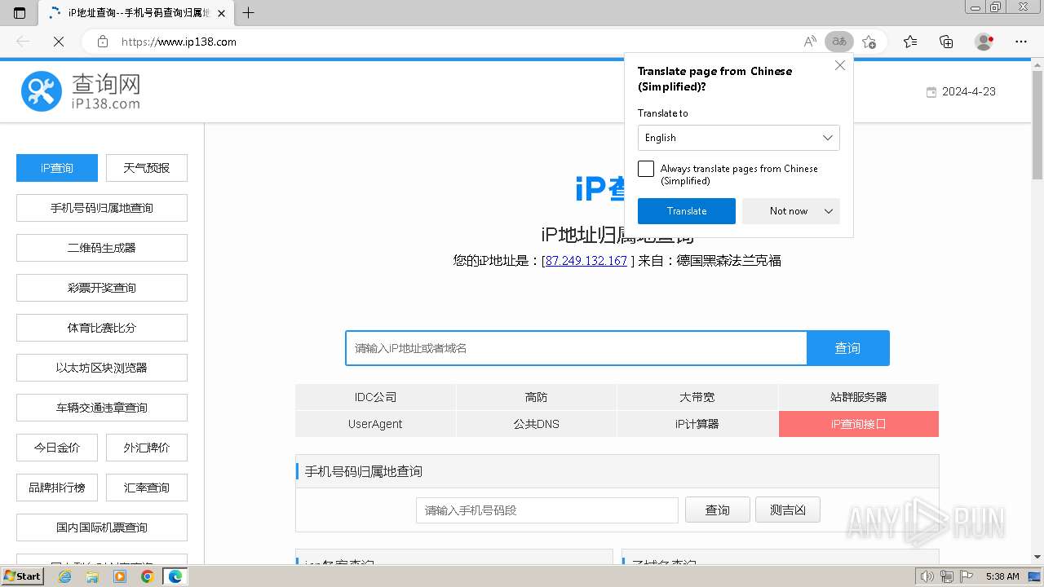The image size is (1044, 587).
Task: Open the 公共DNS link
Action: point(536,424)
